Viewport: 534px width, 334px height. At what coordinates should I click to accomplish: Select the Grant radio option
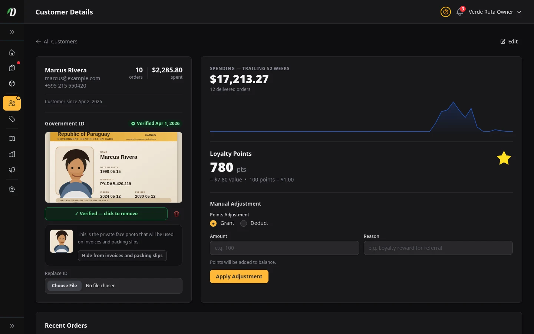tap(213, 223)
